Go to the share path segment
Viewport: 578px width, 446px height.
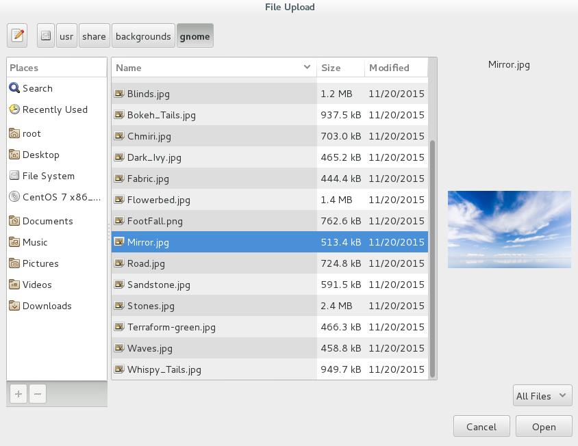[x=94, y=36]
